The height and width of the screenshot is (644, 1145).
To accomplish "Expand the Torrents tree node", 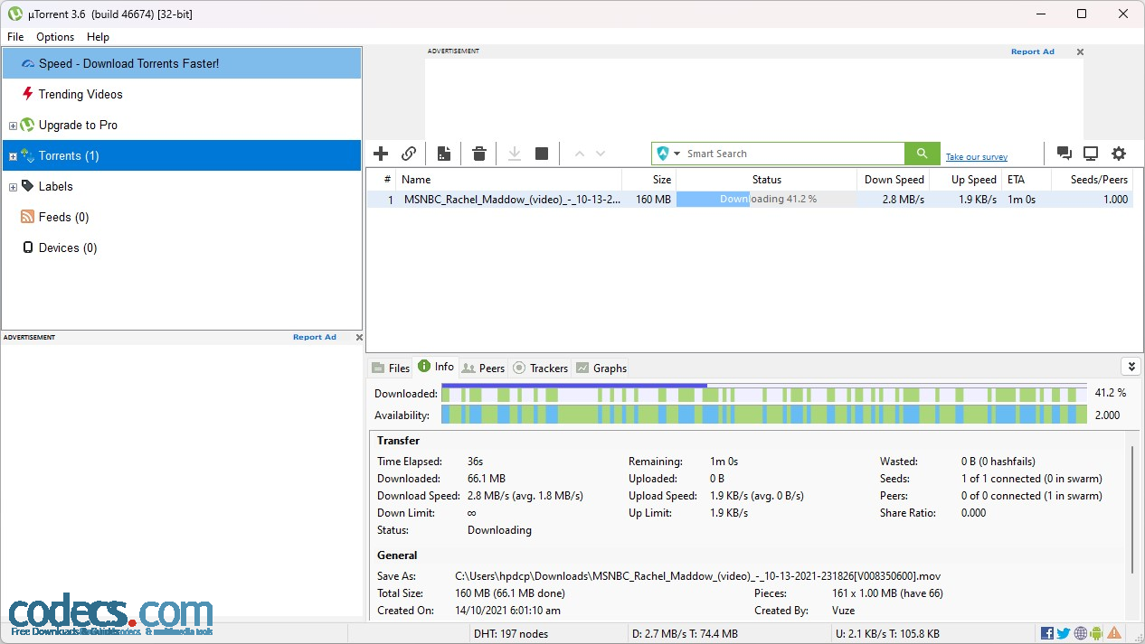I will pos(13,156).
